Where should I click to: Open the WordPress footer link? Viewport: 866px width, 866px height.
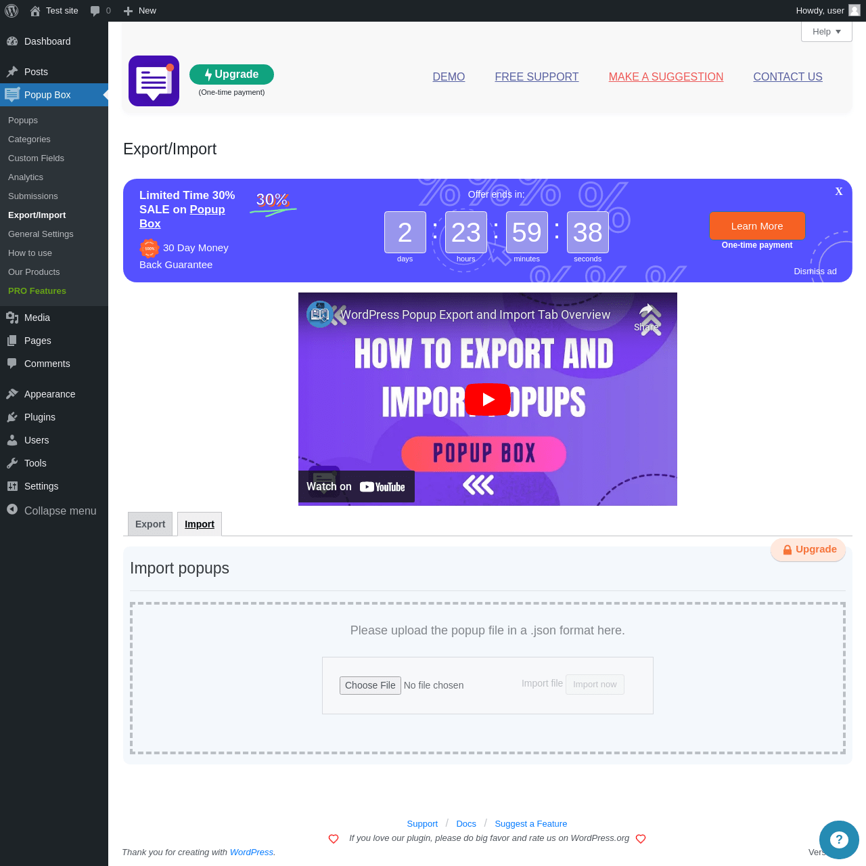tap(252, 852)
